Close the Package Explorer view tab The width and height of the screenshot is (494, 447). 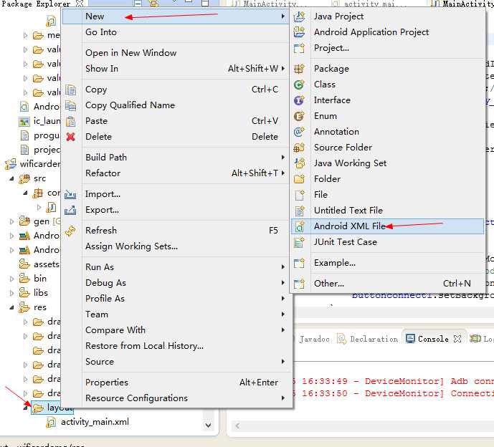[80, 3]
